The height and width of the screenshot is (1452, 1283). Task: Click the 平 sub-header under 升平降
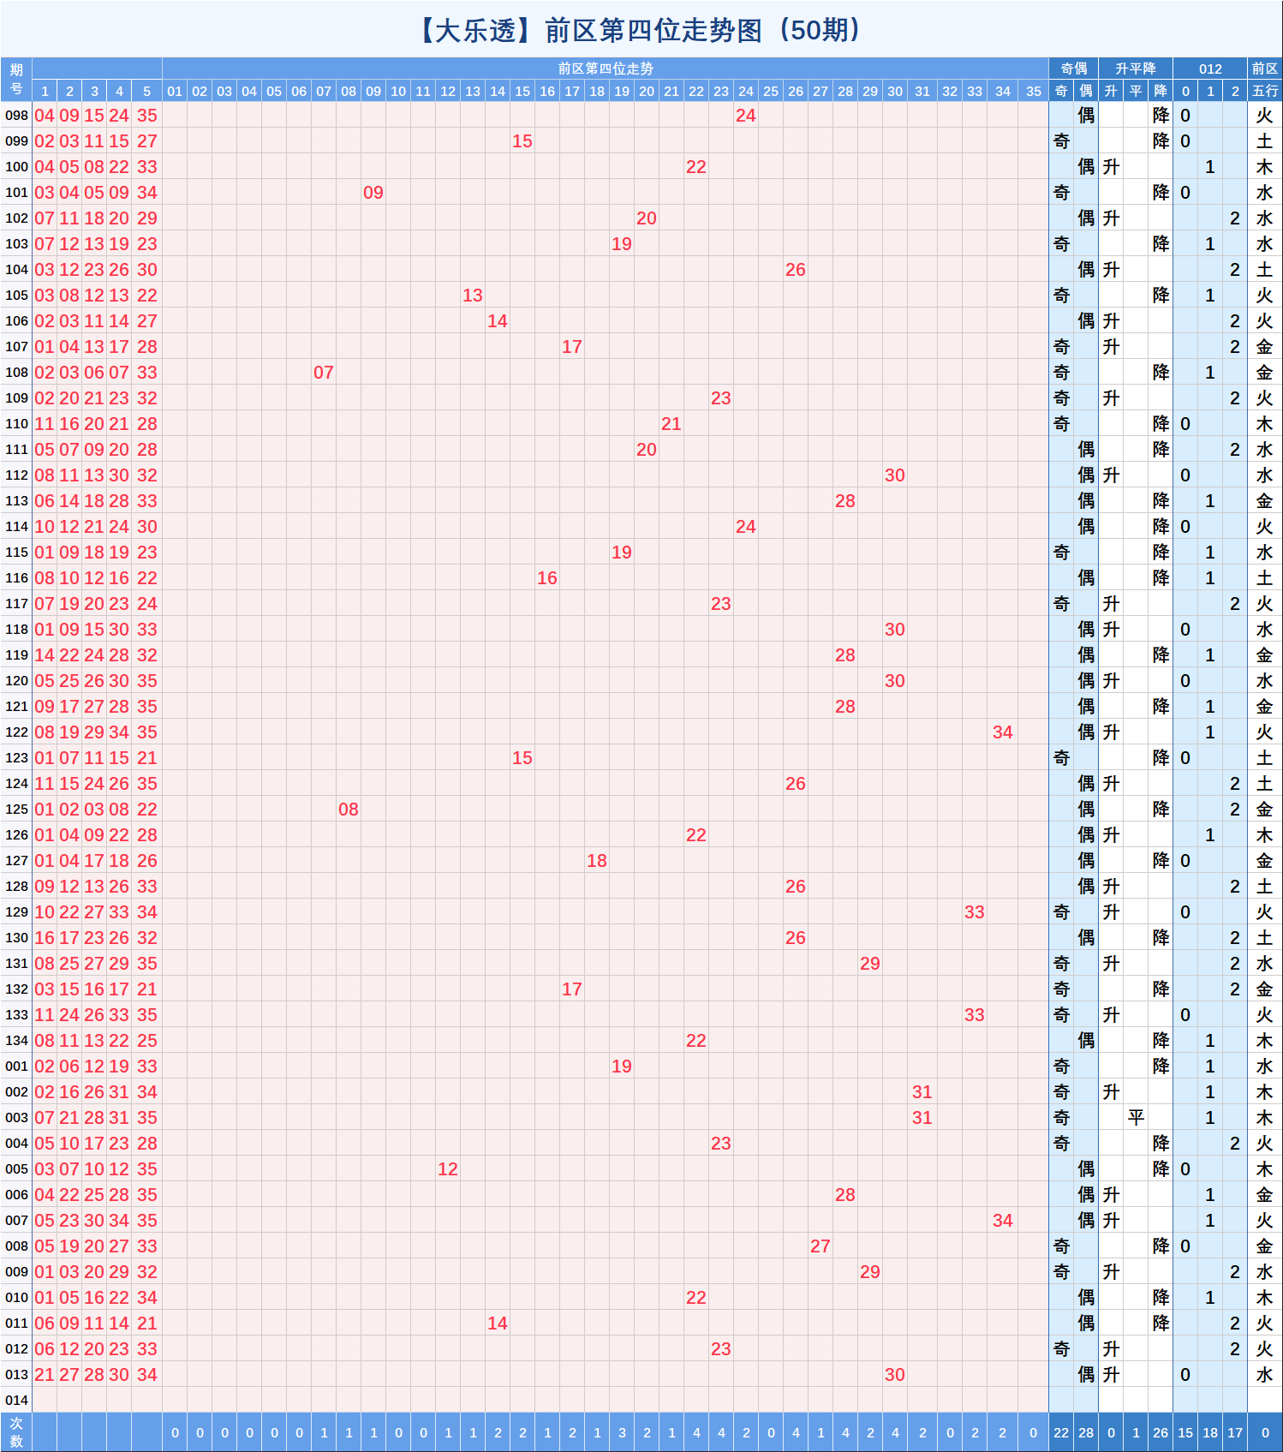pos(1136,91)
